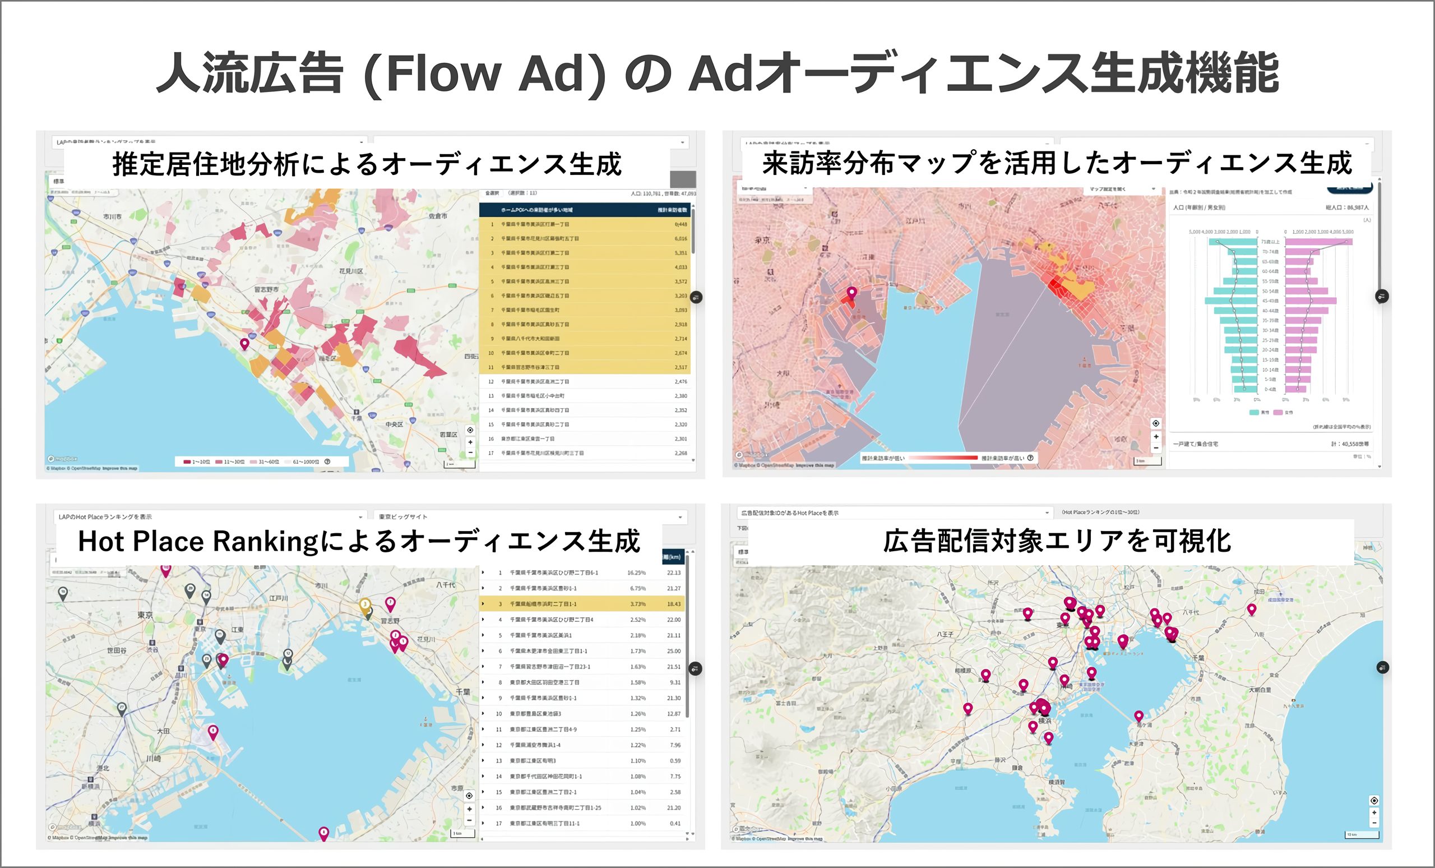
Task: Click locate-me icon in ad delivery area map
Action: point(1374,800)
